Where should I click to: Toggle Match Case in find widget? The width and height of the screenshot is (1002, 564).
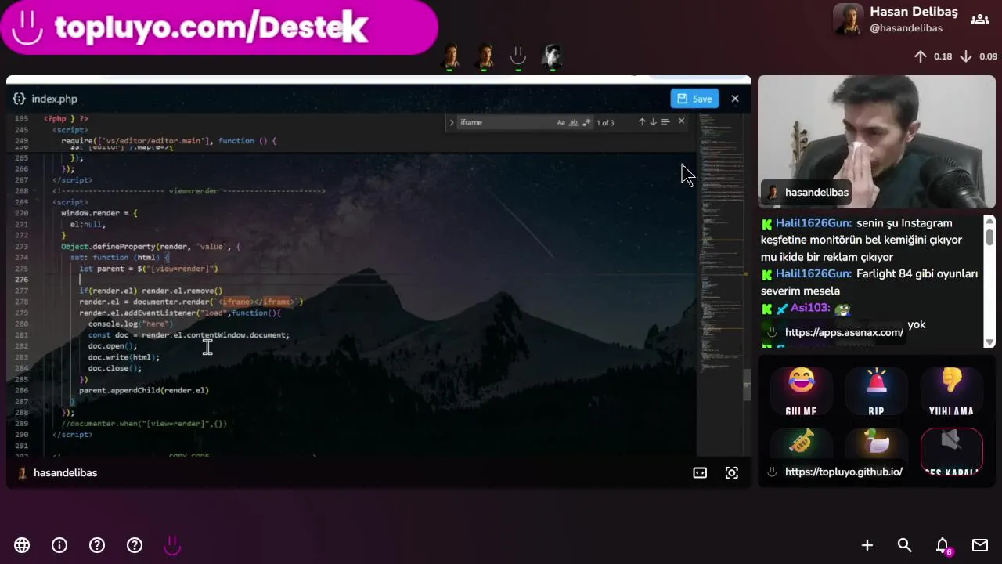point(561,122)
